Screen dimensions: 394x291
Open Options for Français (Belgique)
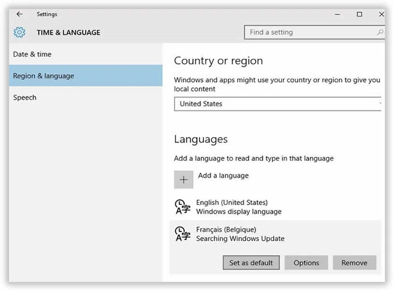coord(306,263)
